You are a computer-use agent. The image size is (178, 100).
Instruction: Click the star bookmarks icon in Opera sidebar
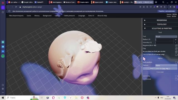coord(3,12)
